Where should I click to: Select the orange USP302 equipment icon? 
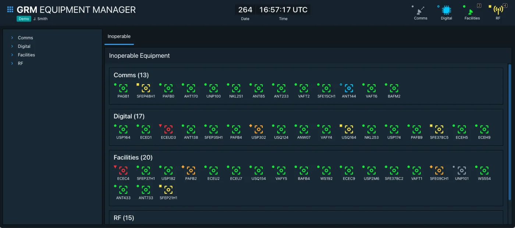coord(259,129)
